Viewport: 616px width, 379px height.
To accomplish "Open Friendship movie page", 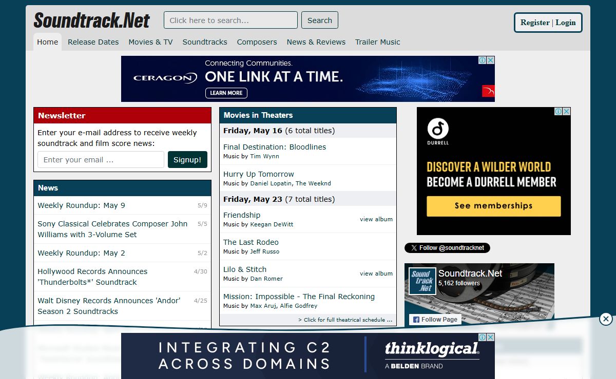I will [242, 215].
